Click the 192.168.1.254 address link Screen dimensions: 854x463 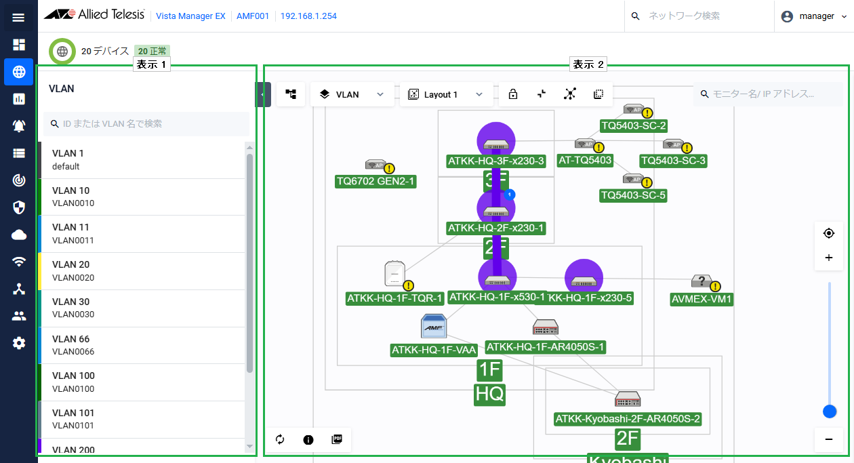point(308,16)
